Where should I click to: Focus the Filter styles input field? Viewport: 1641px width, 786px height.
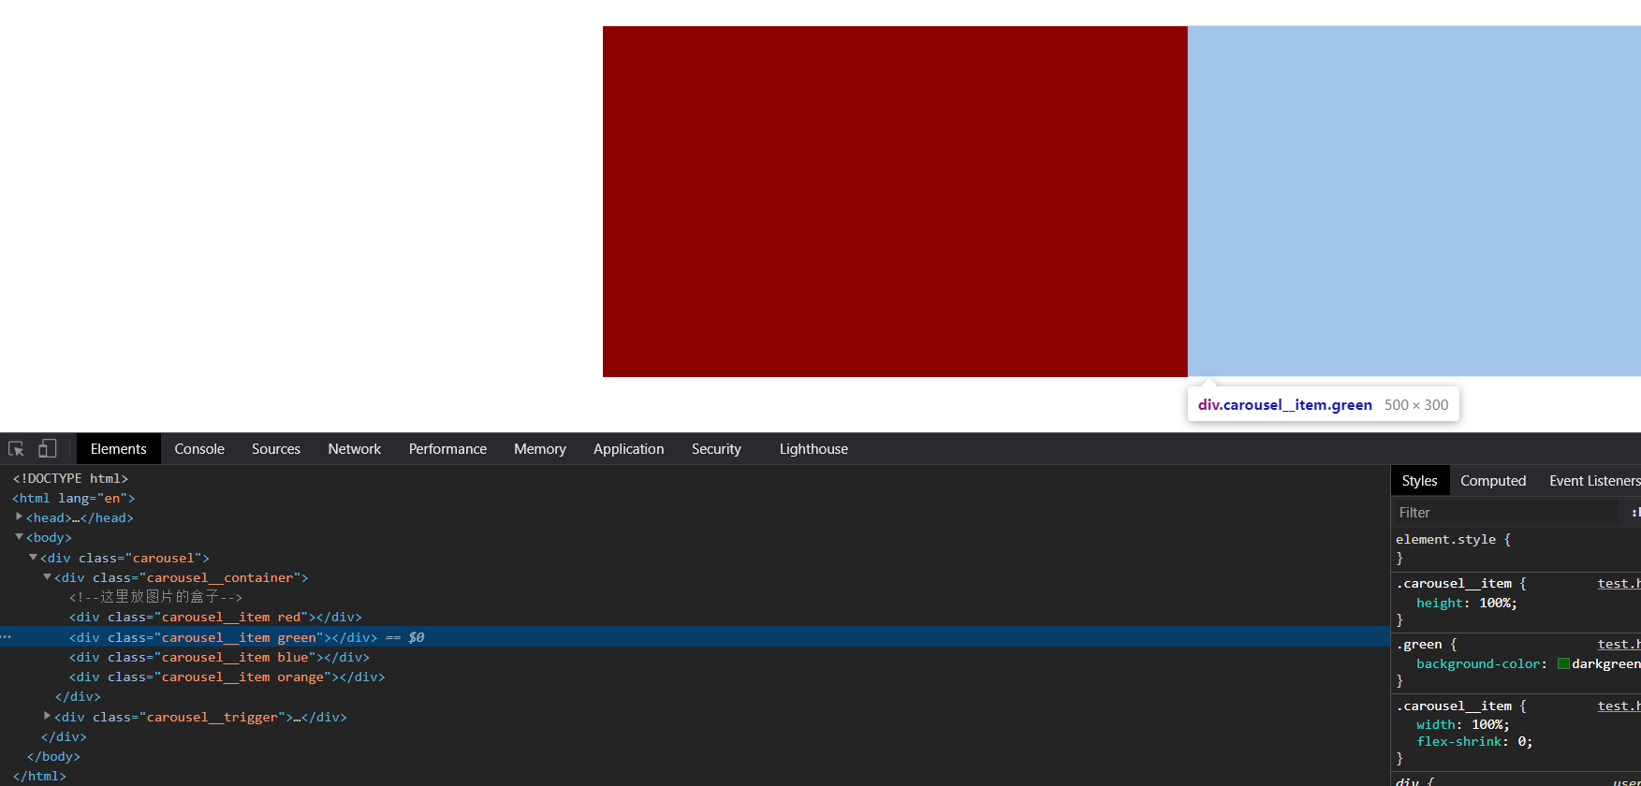(1507, 513)
